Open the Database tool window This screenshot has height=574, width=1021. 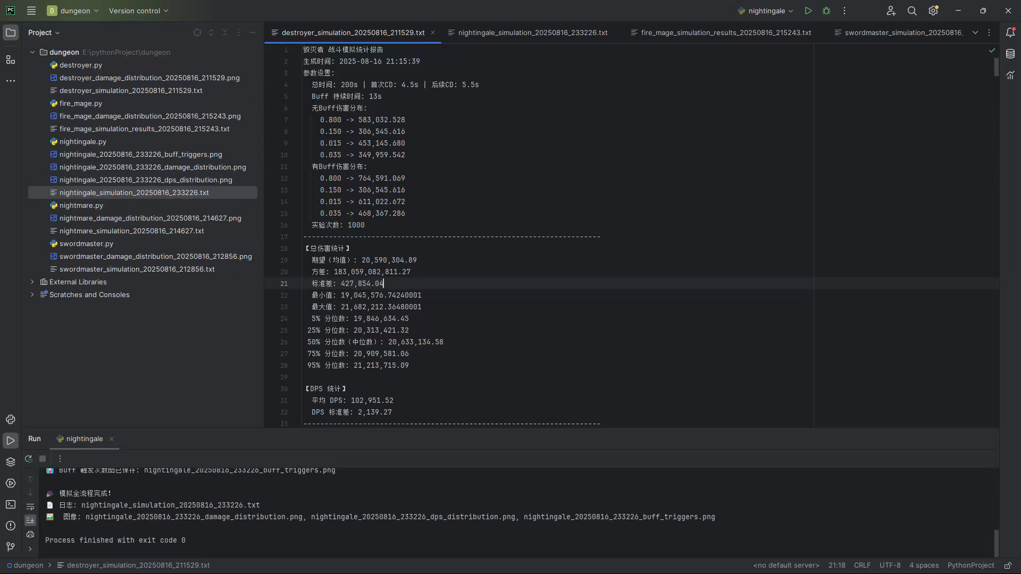1010,54
